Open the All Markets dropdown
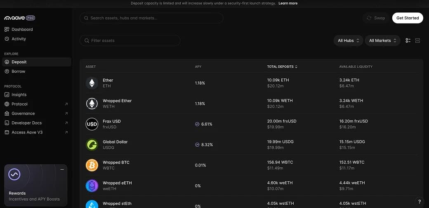429x208 pixels. tap(383, 41)
